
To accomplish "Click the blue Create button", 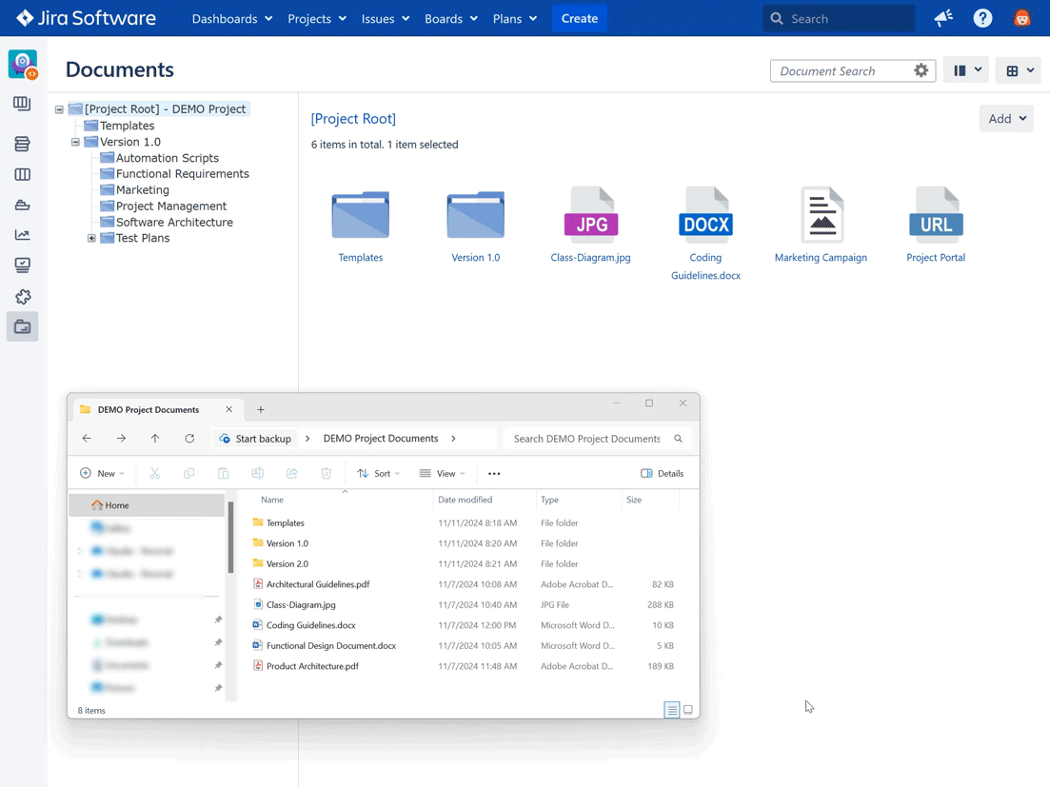I will pos(579,18).
